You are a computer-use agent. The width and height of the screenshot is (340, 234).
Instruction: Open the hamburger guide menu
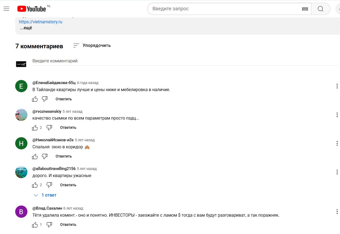click(x=7, y=9)
